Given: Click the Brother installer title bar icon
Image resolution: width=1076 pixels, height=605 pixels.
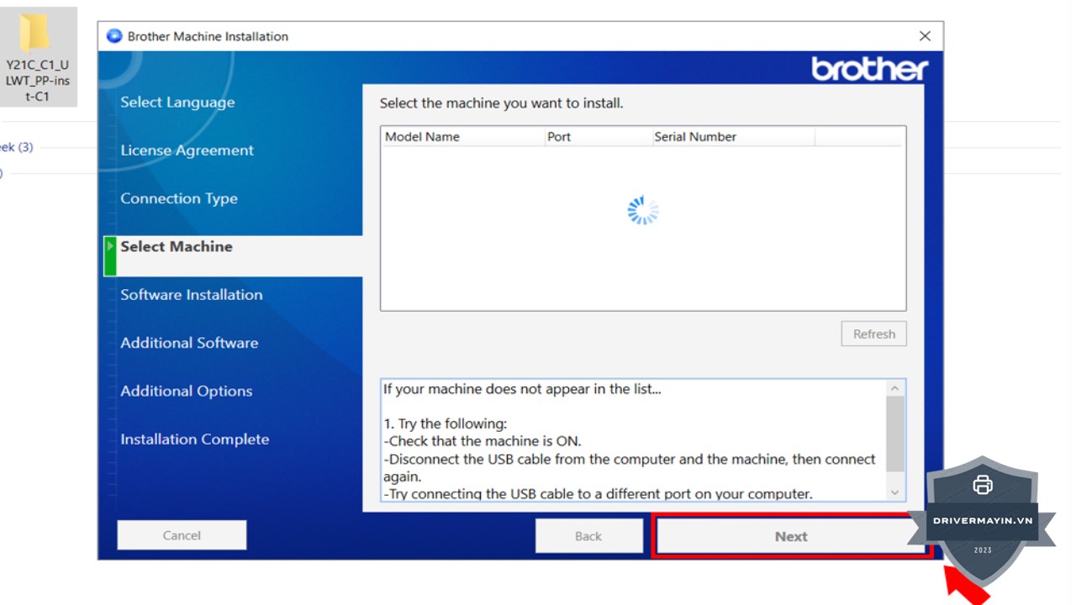Looking at the screenshot, I should [x=114, y=36].
